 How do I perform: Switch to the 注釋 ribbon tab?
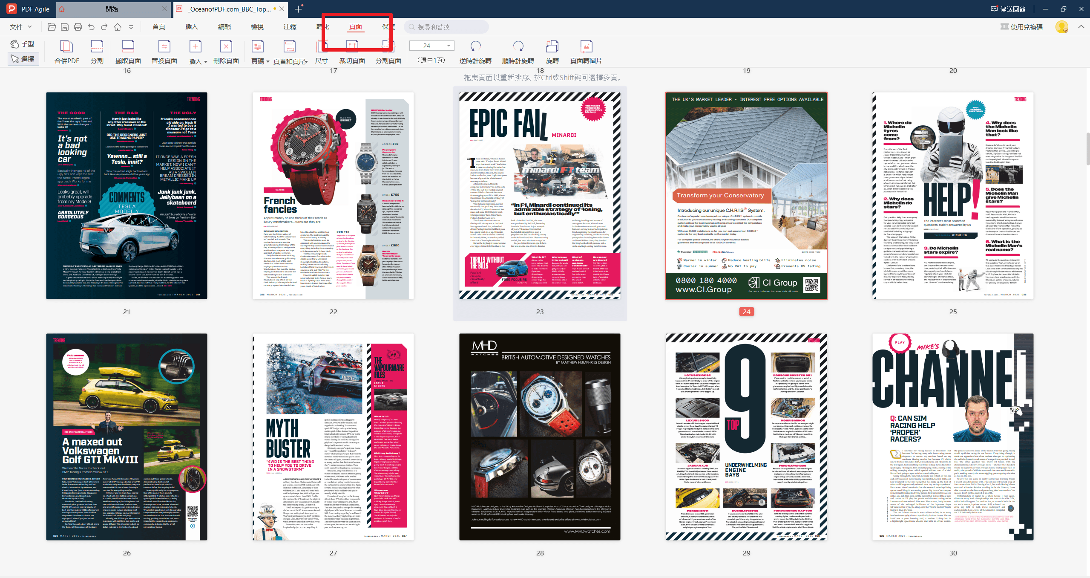click(290, 27)
